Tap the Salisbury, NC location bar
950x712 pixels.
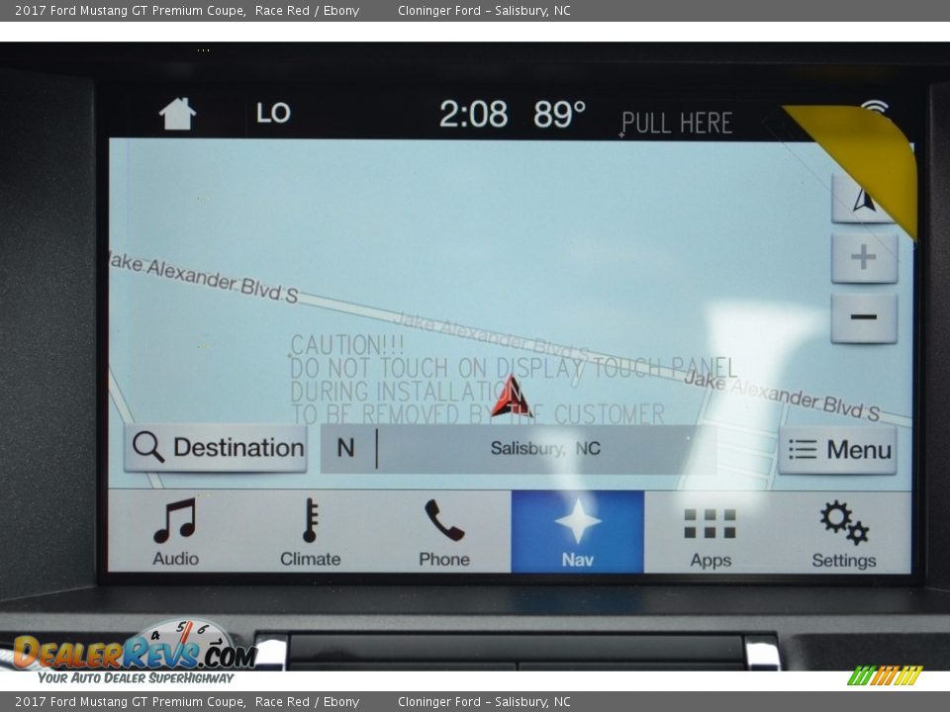(545, 449)
